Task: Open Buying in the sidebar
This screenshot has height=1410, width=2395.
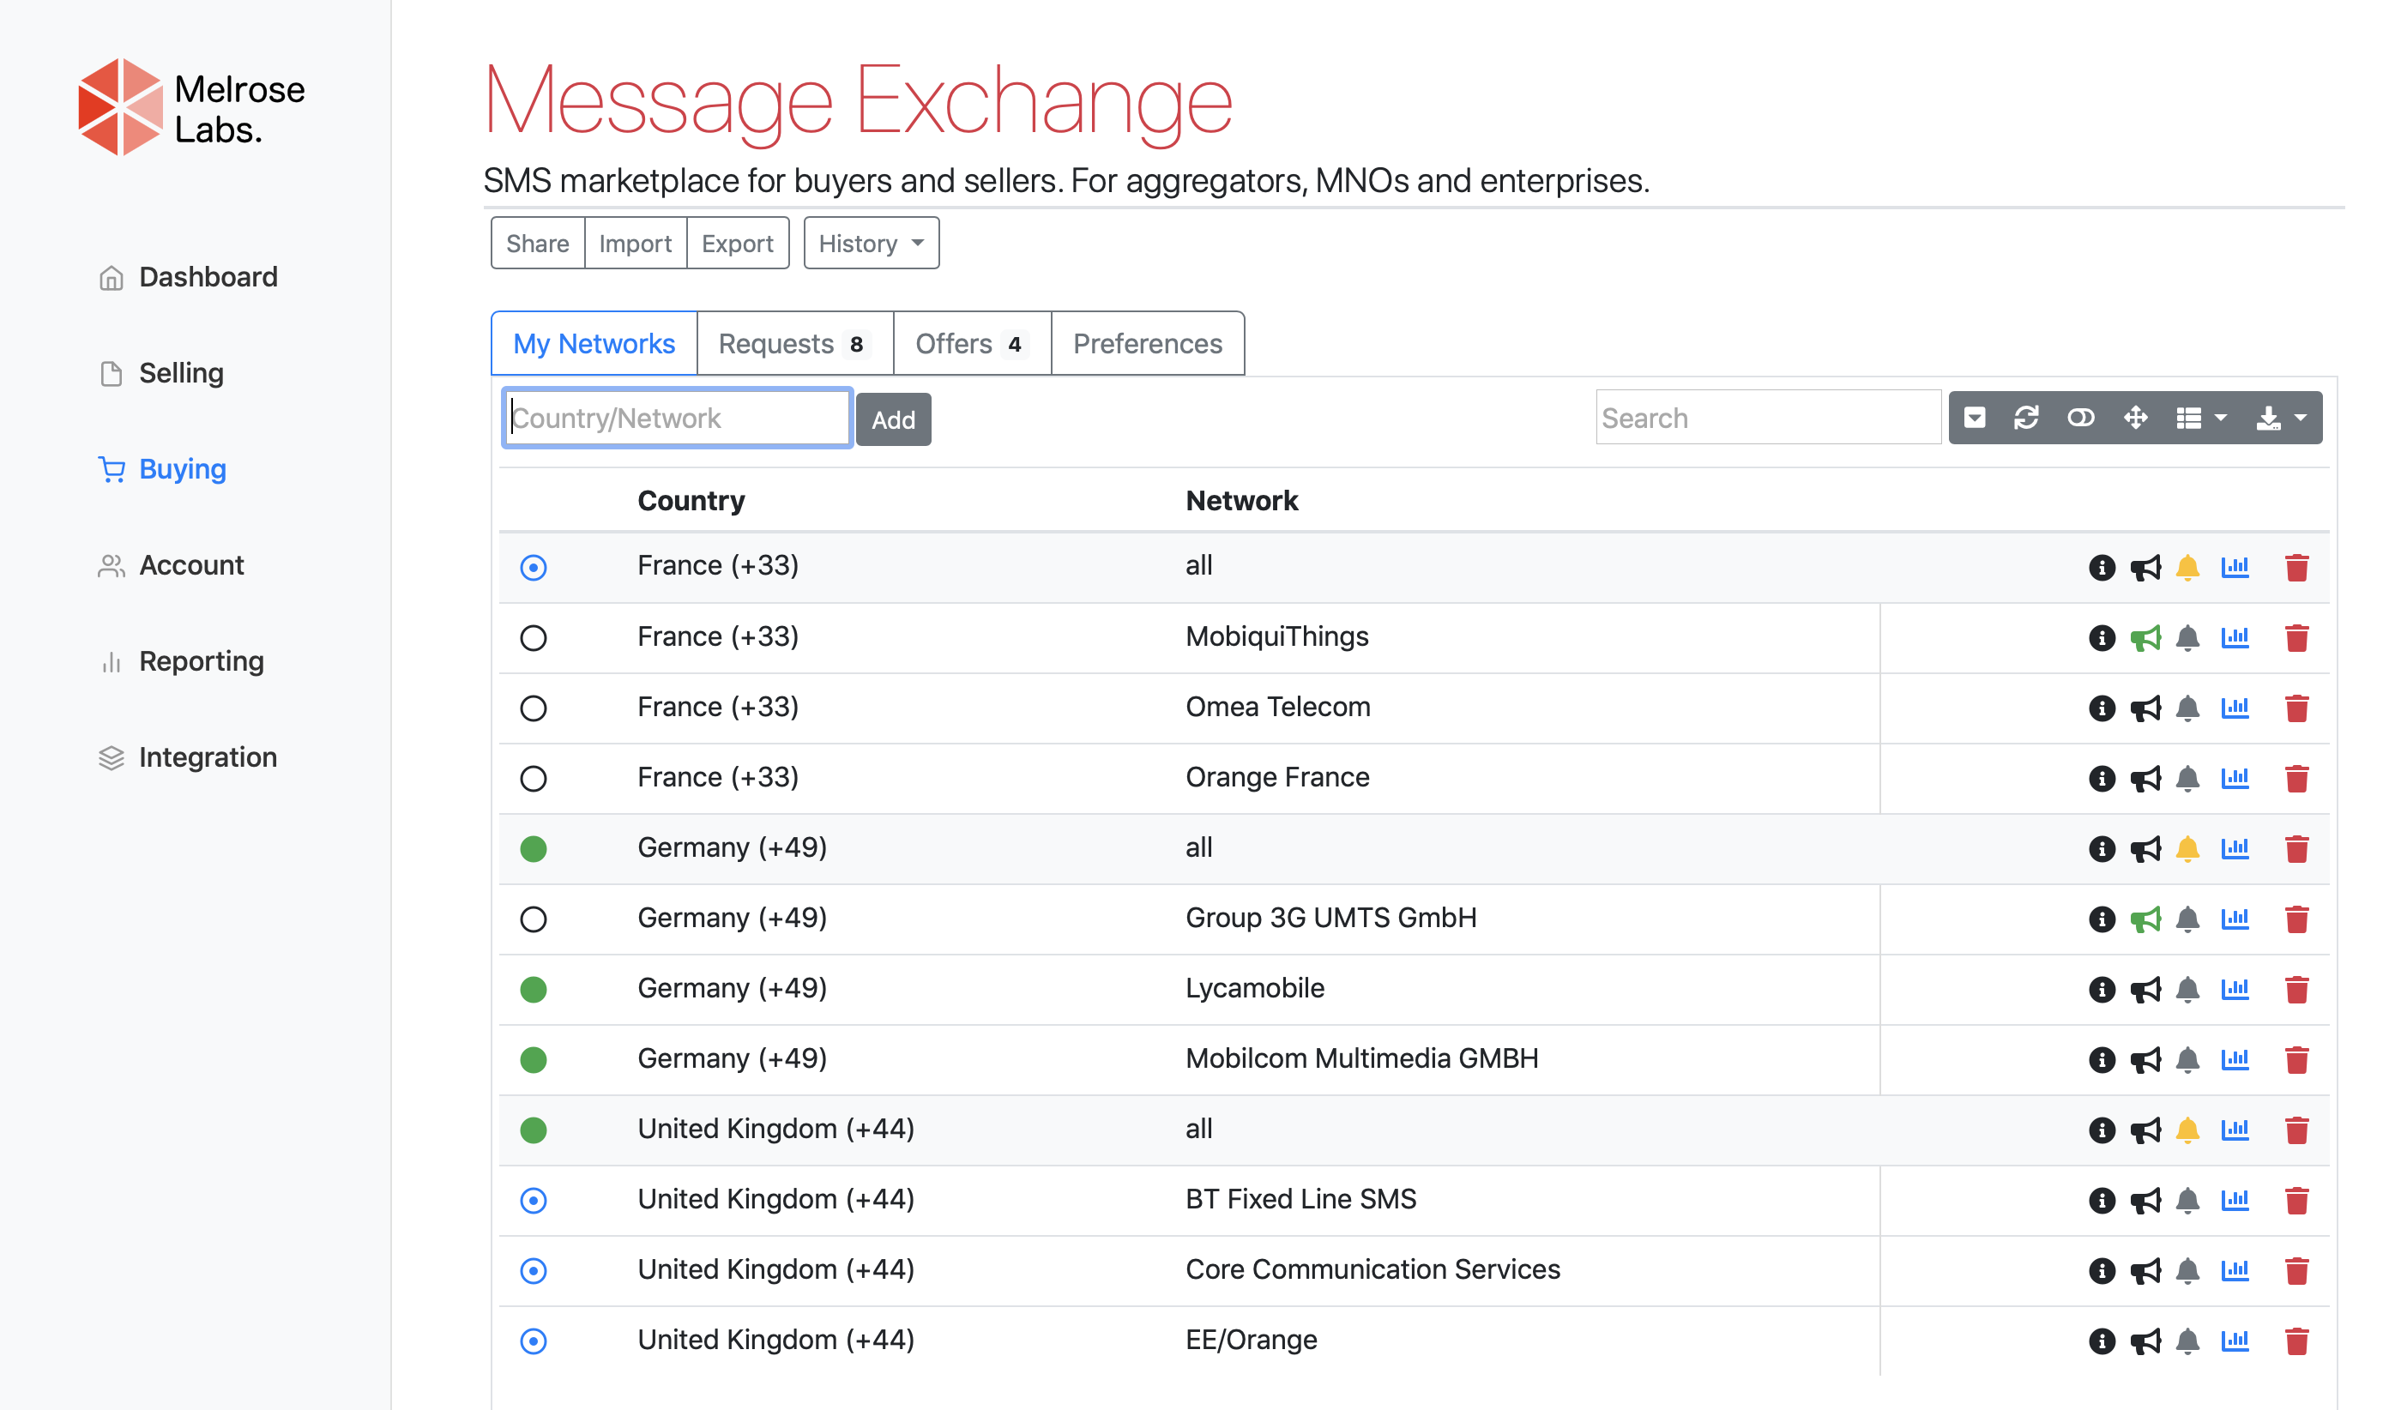Action: 162,468
